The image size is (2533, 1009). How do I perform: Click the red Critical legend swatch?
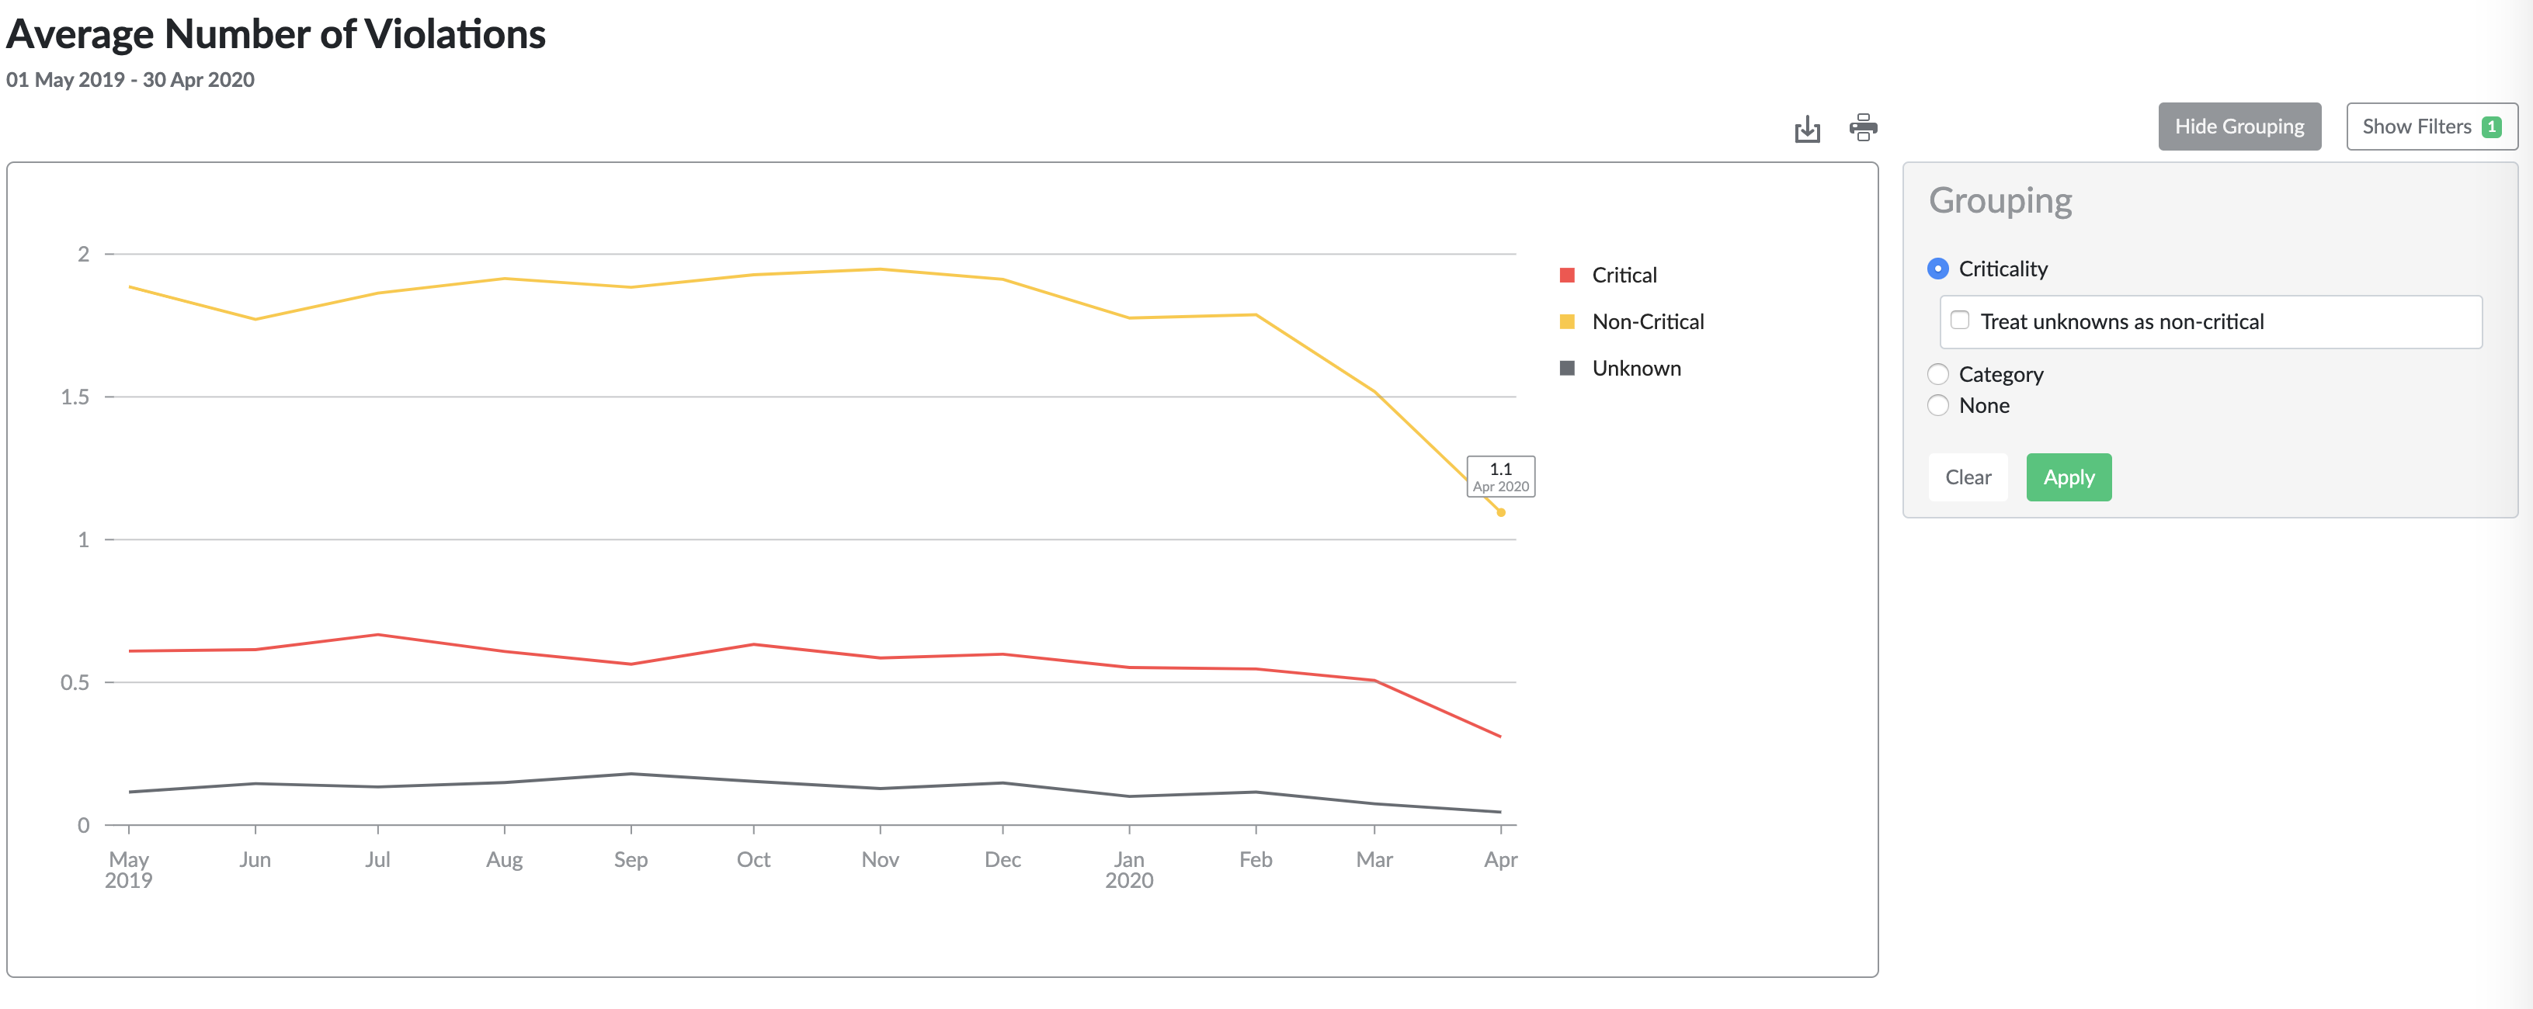coord(1567,275)
